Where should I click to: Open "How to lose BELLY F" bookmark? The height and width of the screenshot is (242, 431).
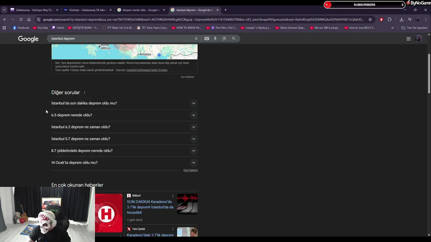(x=360, y=28)
